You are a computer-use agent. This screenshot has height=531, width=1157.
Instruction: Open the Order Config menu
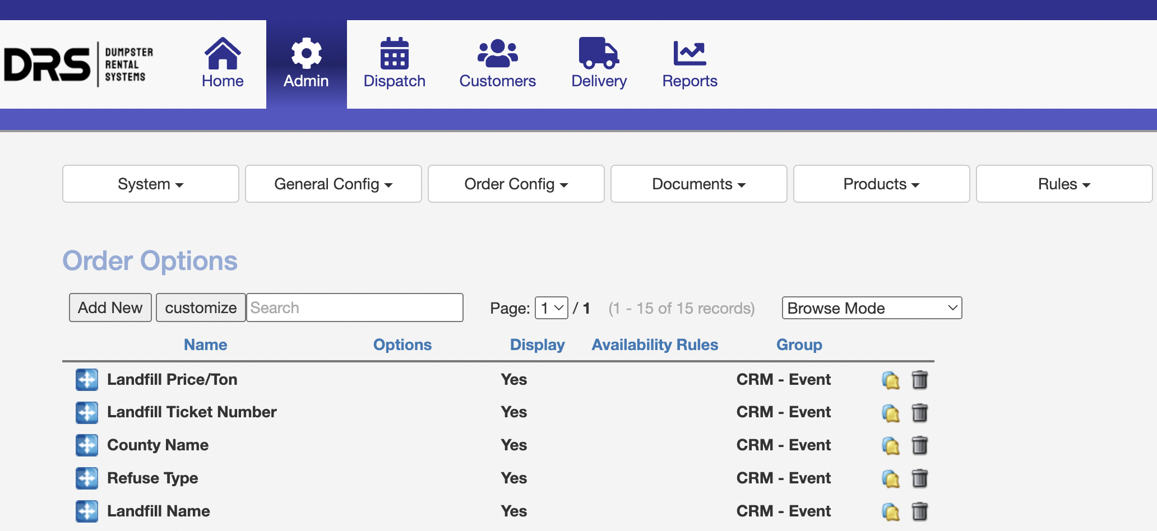point(516,184)
